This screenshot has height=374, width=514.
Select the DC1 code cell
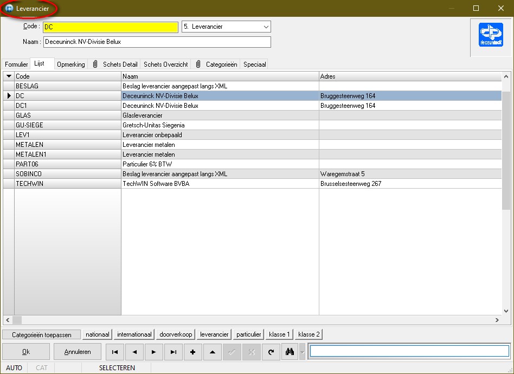[68, 106]
